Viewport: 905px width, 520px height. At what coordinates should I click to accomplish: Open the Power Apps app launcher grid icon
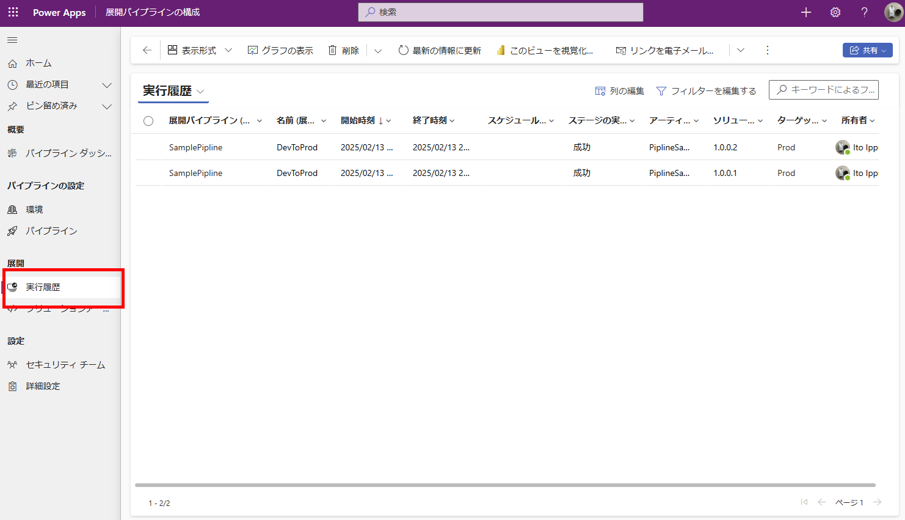[13, 12]
